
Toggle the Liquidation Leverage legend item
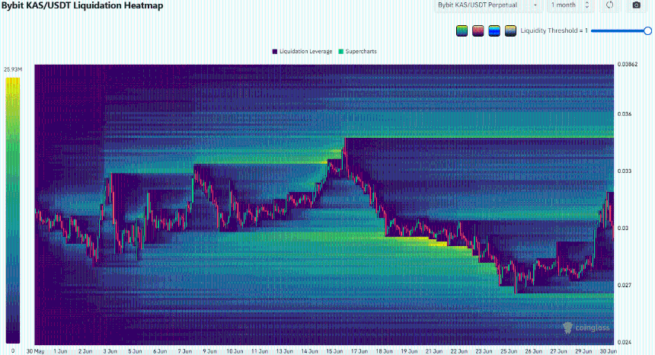pos(302,51)
